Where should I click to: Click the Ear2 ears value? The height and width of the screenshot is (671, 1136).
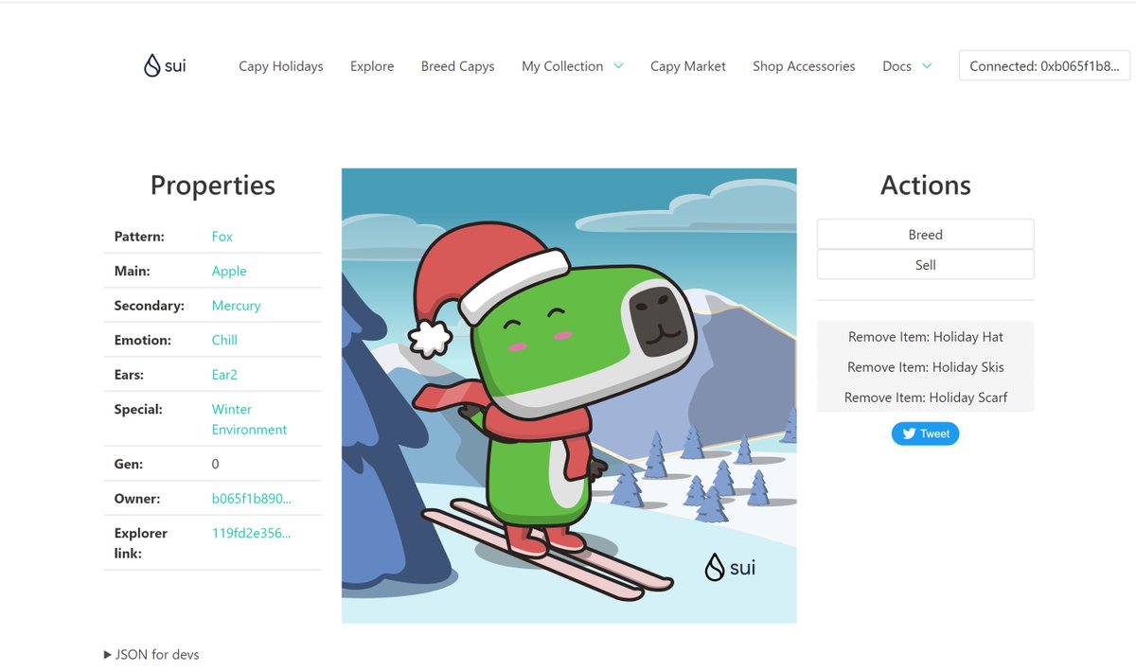click(x=224, y=375)
